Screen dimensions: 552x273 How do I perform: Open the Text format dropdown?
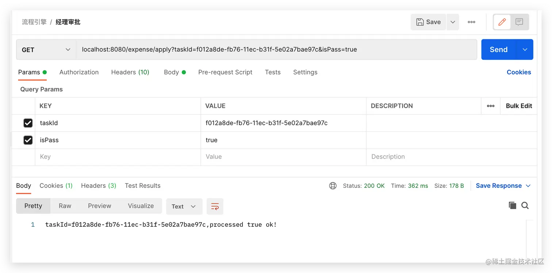184,206
